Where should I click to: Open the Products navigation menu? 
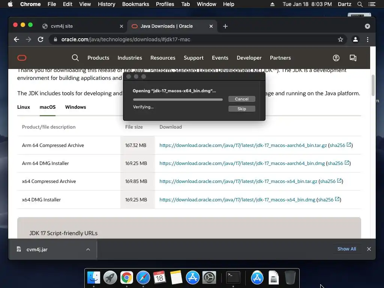(98, 58)
